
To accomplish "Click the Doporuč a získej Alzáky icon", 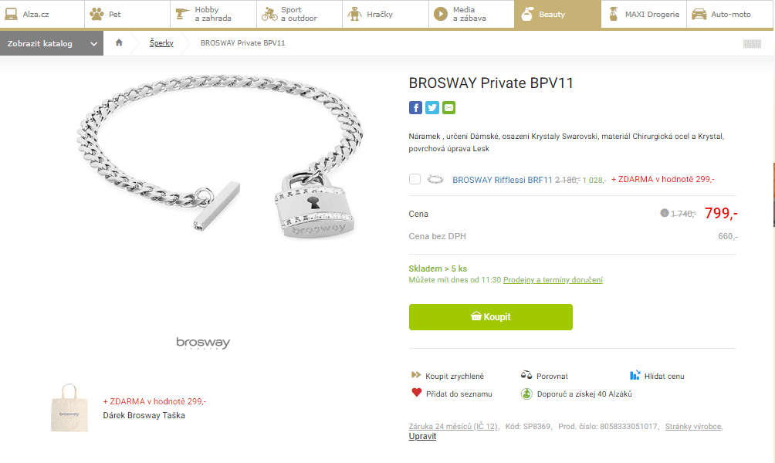I will (526, 394).
